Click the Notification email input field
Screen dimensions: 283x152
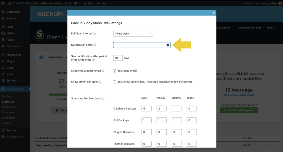(x=142, y=45)
